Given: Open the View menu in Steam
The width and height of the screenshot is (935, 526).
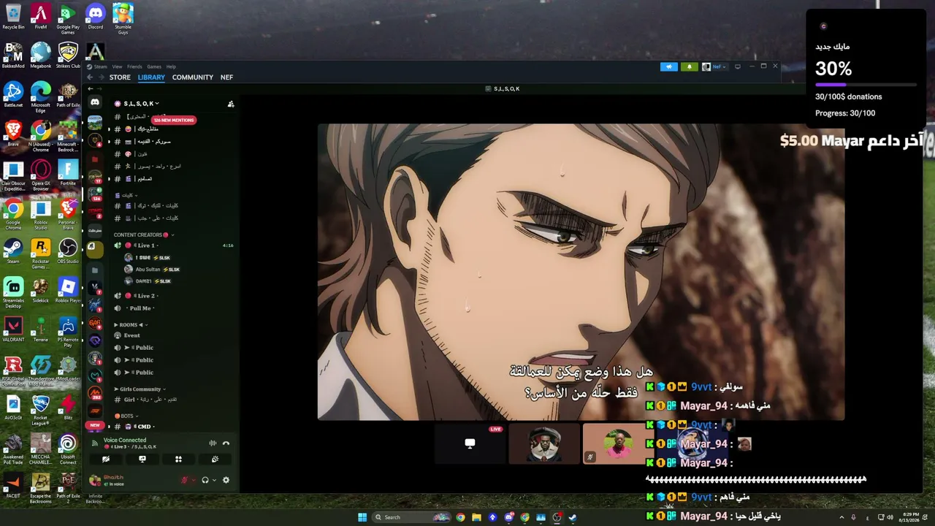Looking at the screenshot, I should (x=117, y=66).
